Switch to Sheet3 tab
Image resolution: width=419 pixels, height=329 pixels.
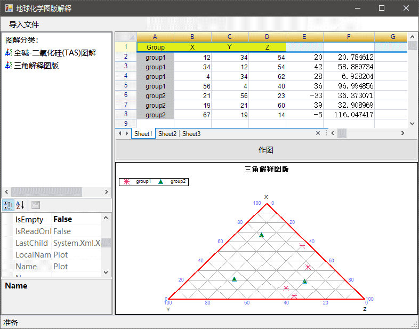click(x=191, y=134)
